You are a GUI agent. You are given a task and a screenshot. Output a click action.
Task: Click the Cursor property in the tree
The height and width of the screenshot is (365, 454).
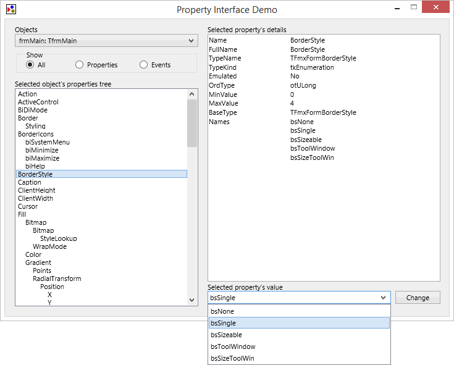28,206
